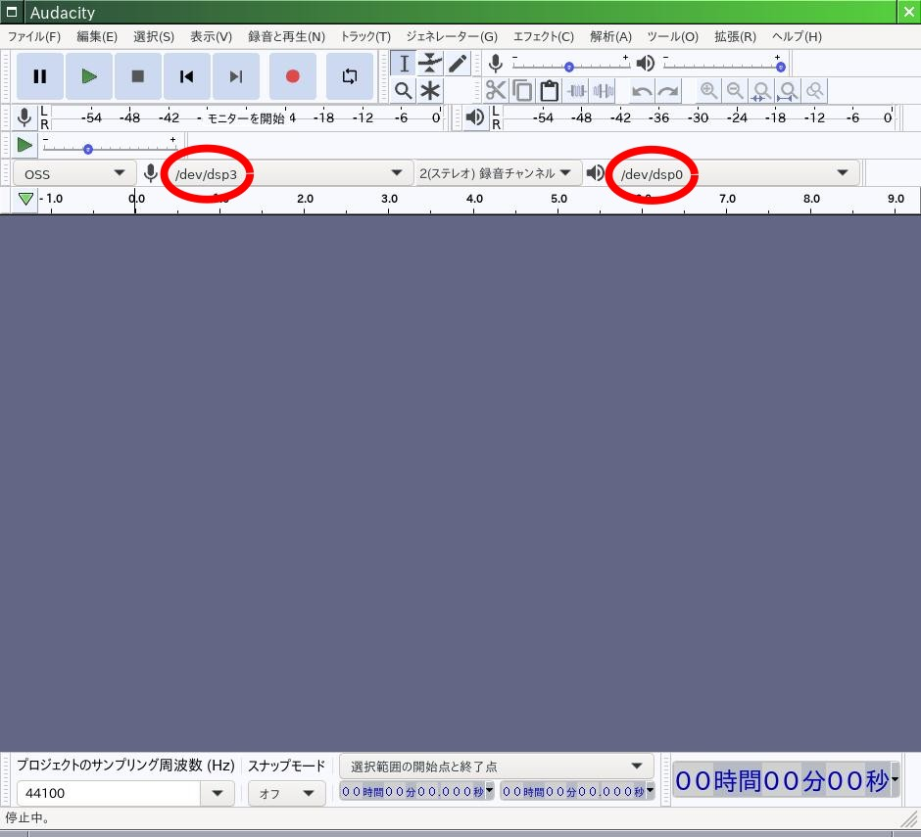The image size is (921, 837).
Task: Open the エフェクト(E) menu
Action: tap(543, 36)
